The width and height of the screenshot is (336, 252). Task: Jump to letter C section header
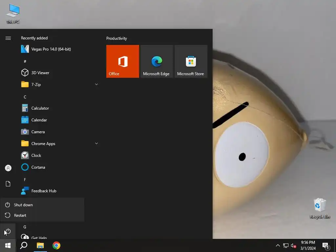[x=25, y=97]
